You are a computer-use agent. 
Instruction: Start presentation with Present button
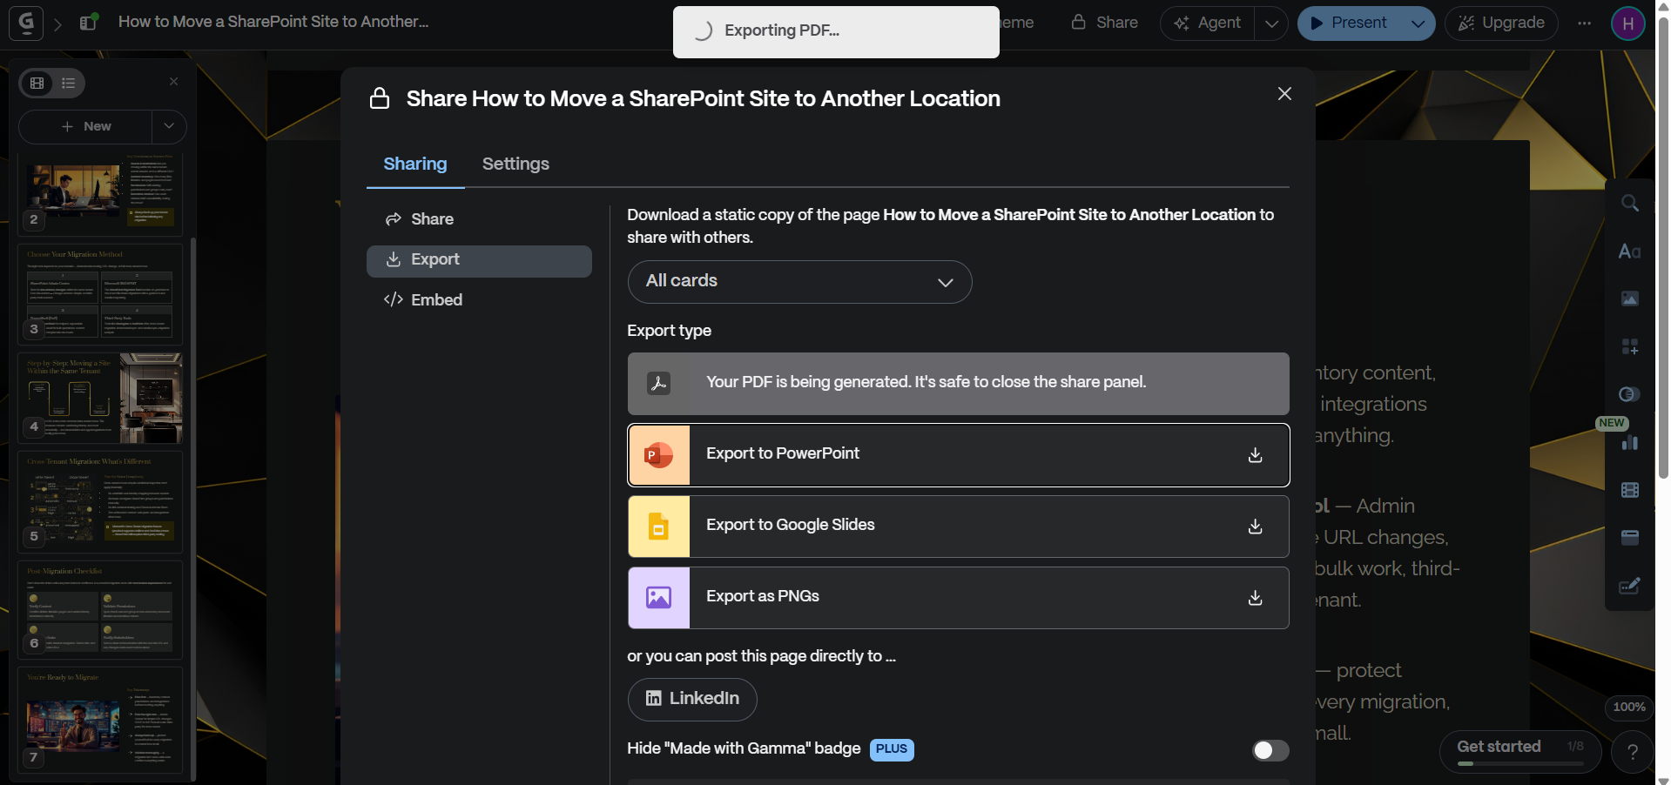(x=1349, y=23)
